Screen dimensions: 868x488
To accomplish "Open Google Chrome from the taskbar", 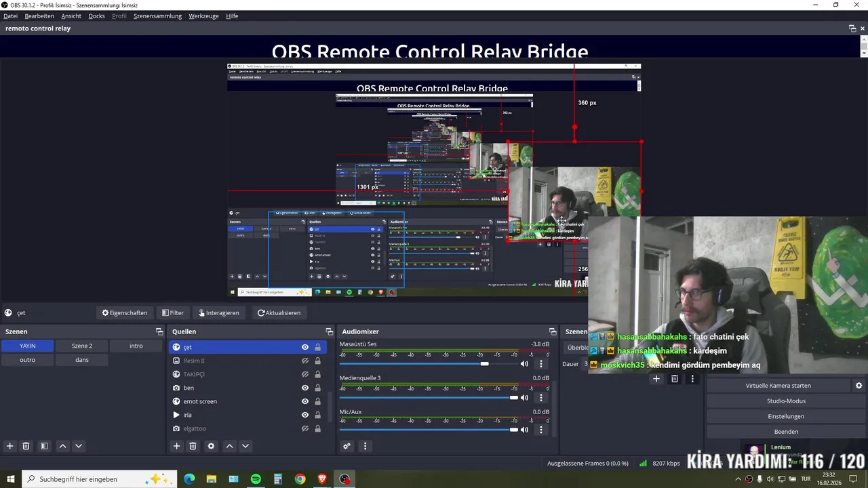I will click(x=300, y=479).
